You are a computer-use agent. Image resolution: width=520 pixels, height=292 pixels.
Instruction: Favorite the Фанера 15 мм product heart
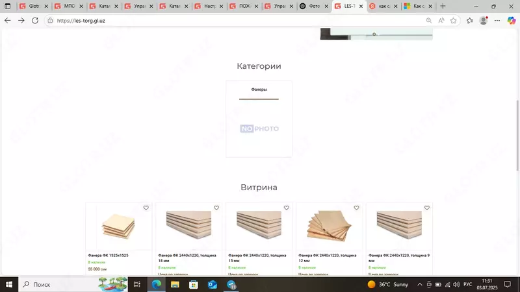pos(287,208)
